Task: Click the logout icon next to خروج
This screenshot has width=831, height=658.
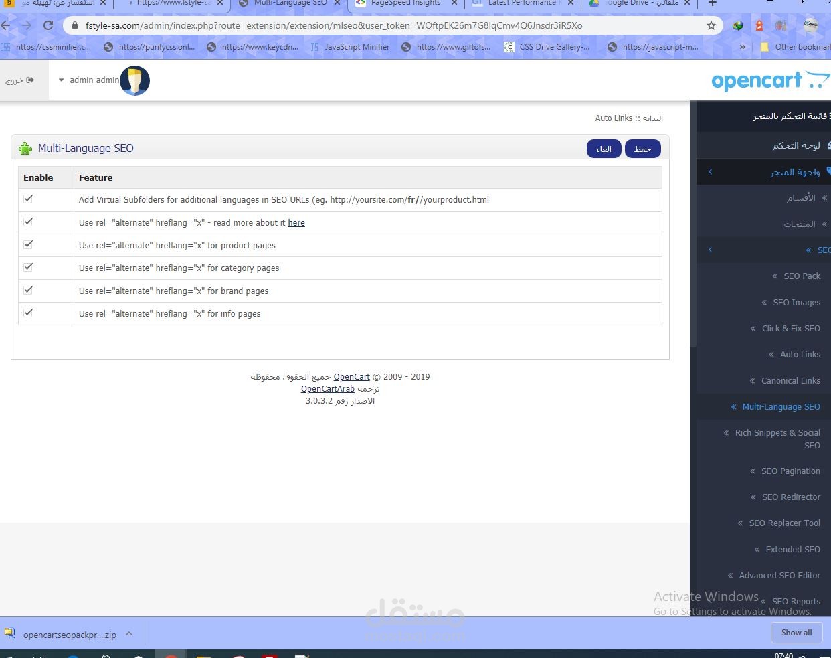Action: tap(30, 80)
